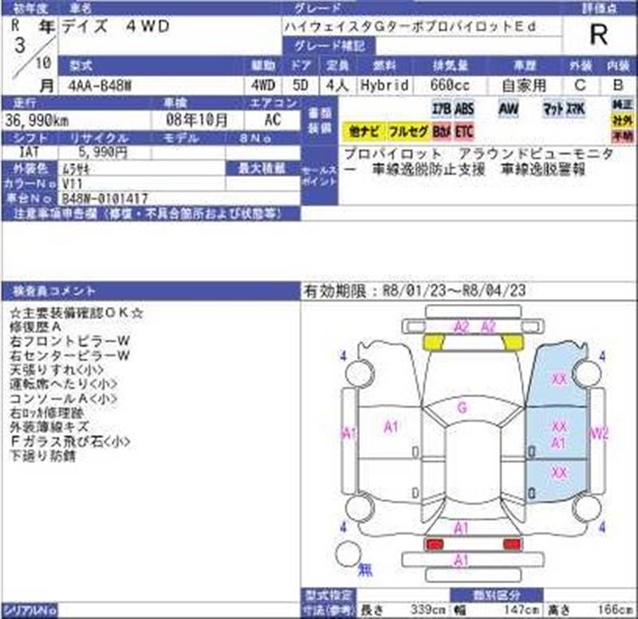Click the 修復歴A comment line

(x=35, y=327)
